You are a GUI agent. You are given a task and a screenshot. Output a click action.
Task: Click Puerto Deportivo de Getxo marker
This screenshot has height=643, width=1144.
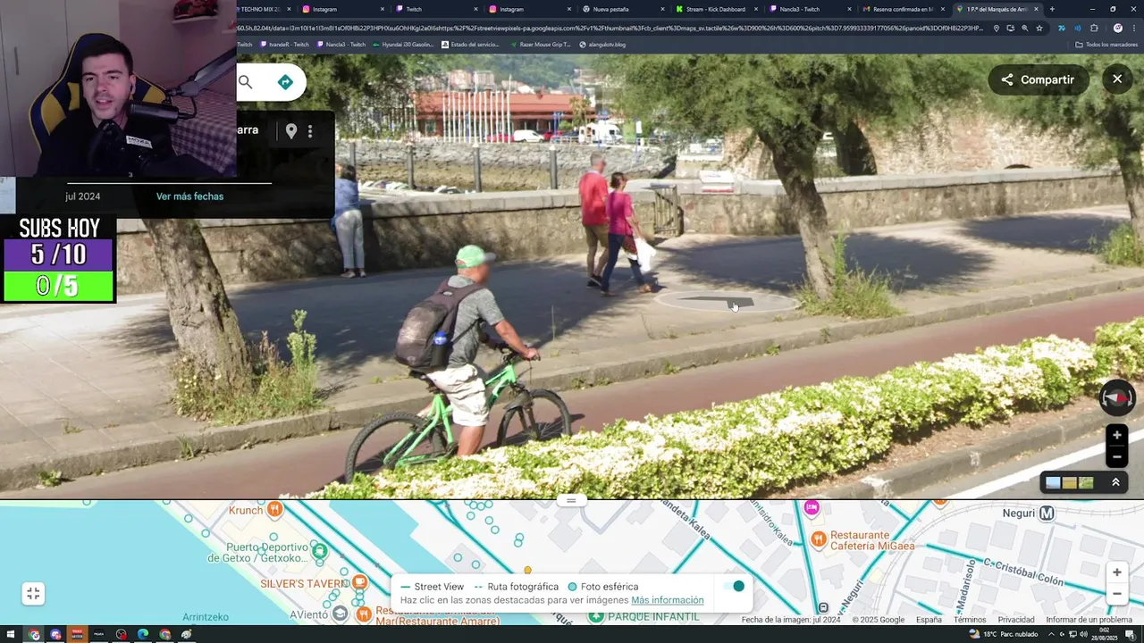tap(320, 550)
